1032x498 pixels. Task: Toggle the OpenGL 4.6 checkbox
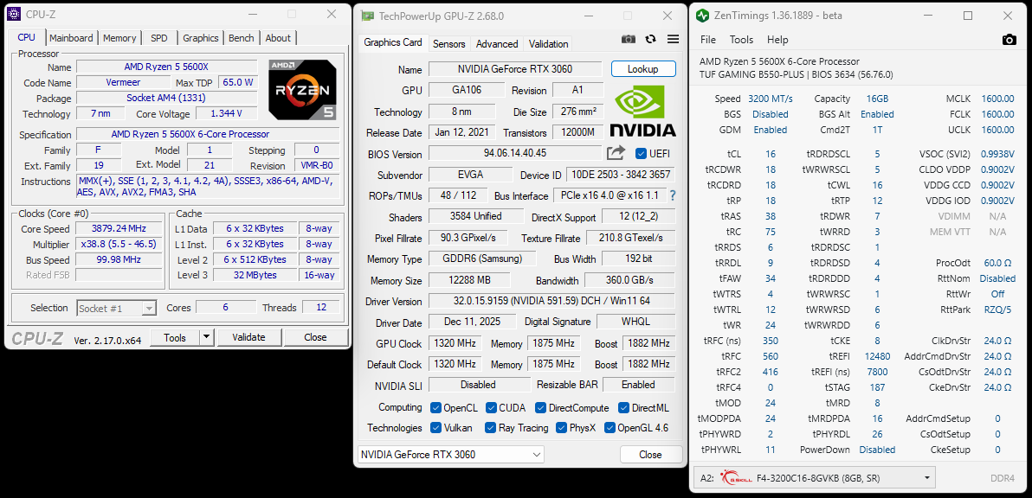click(609, 428)
